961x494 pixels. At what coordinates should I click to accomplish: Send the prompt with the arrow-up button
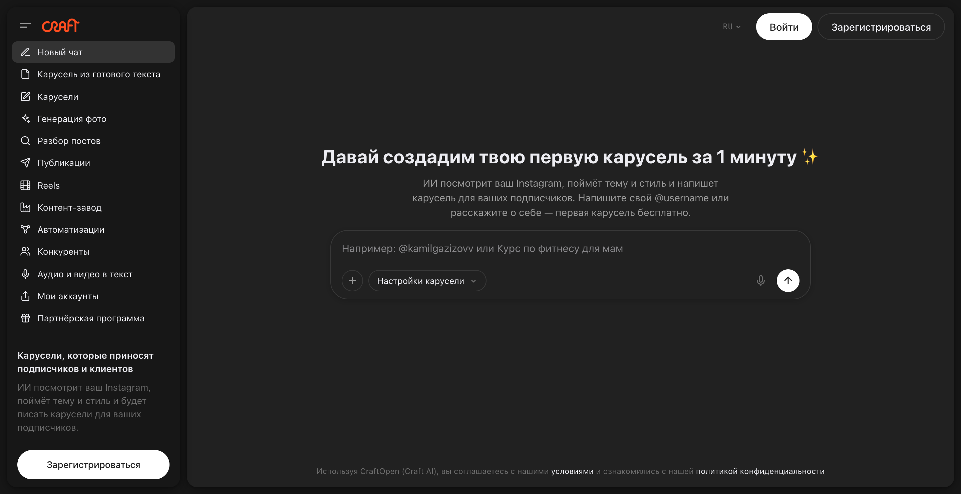788,281
